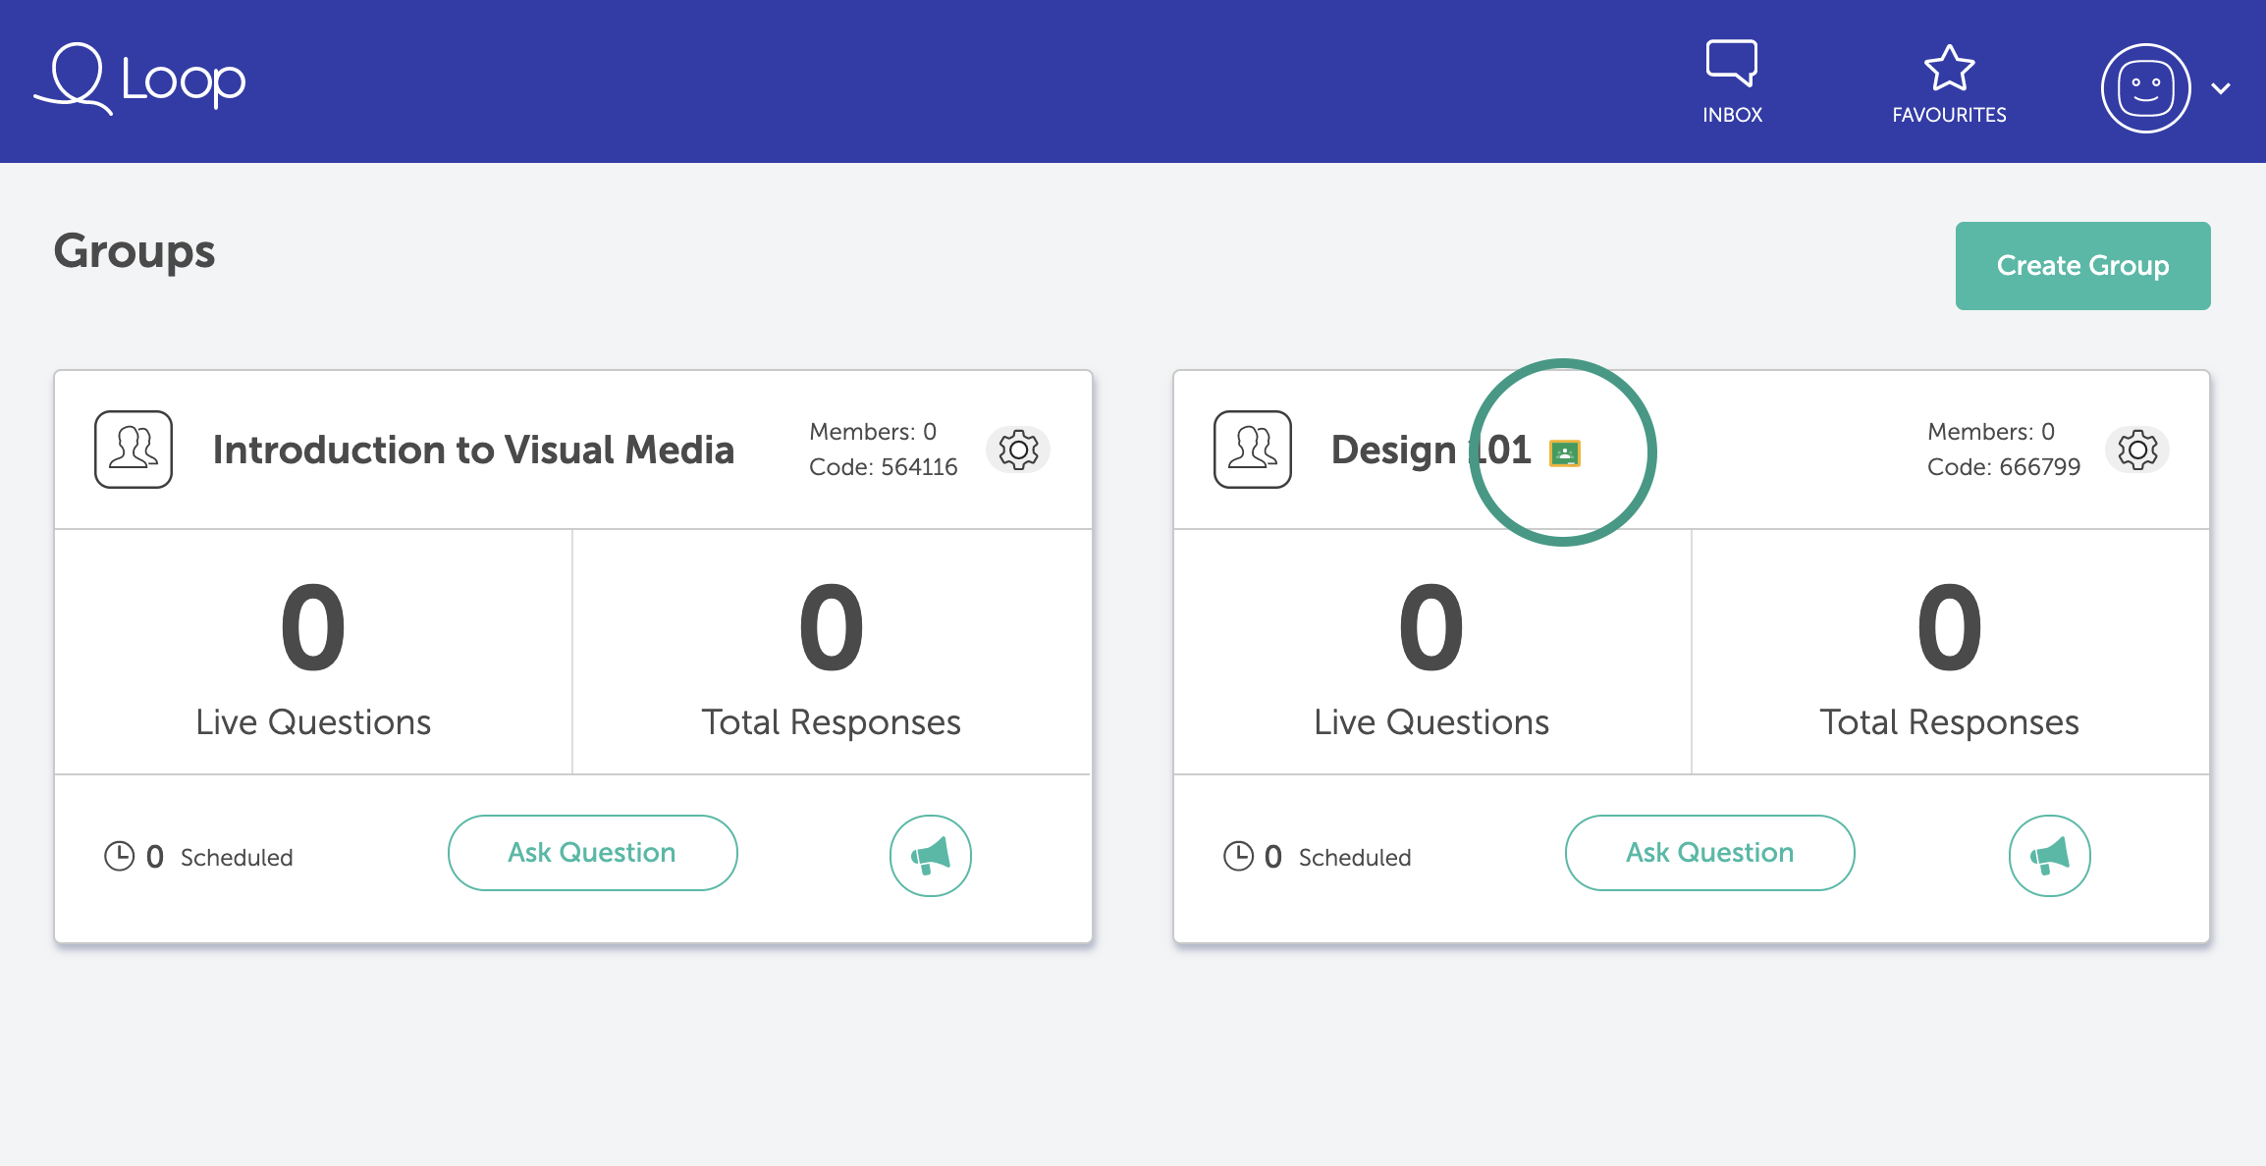Click the Create Group button
The image size is (2266, 1166).
[x=2082, y=266]
